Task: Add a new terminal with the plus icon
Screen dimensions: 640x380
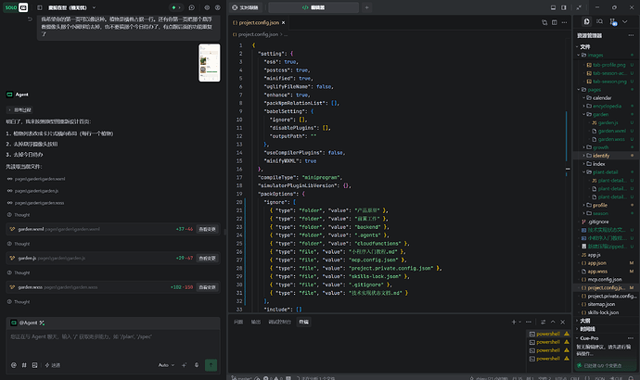Action: coord(514,322)
